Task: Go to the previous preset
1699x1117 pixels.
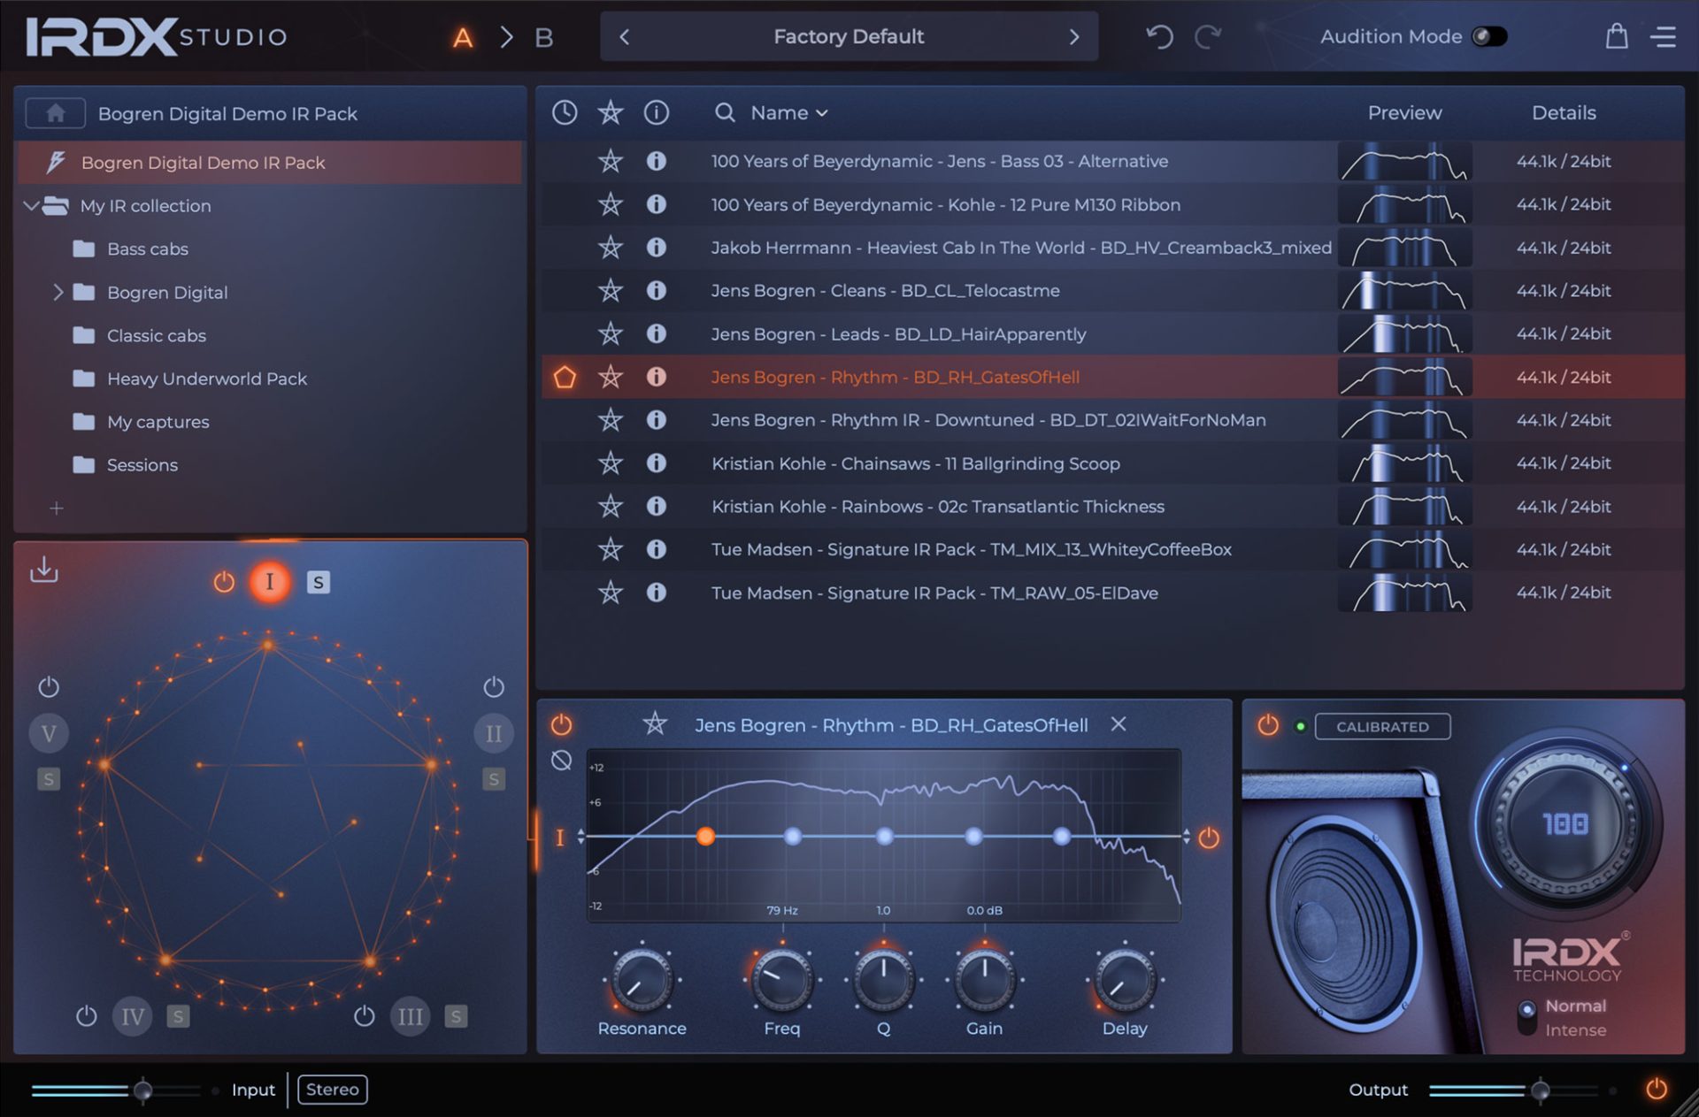Action: pos(625,36)
